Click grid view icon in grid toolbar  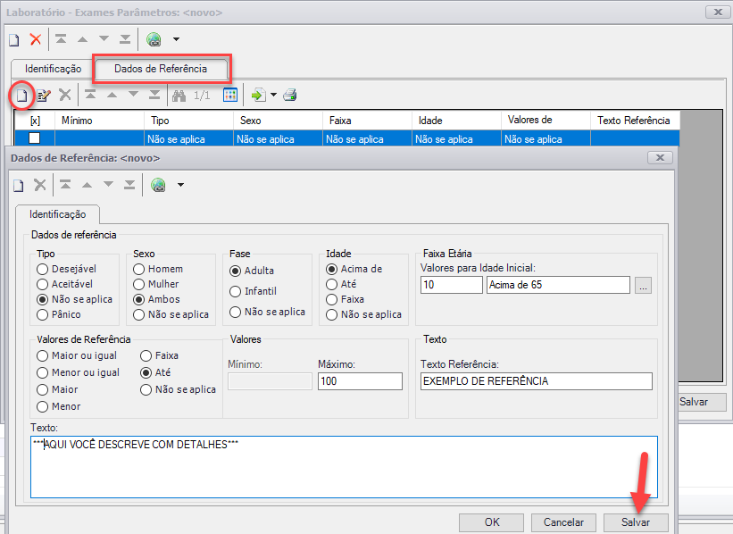(x=230, y=95)
